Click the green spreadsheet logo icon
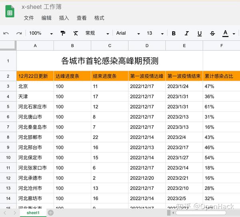240x217 pixels. (10, 11)
